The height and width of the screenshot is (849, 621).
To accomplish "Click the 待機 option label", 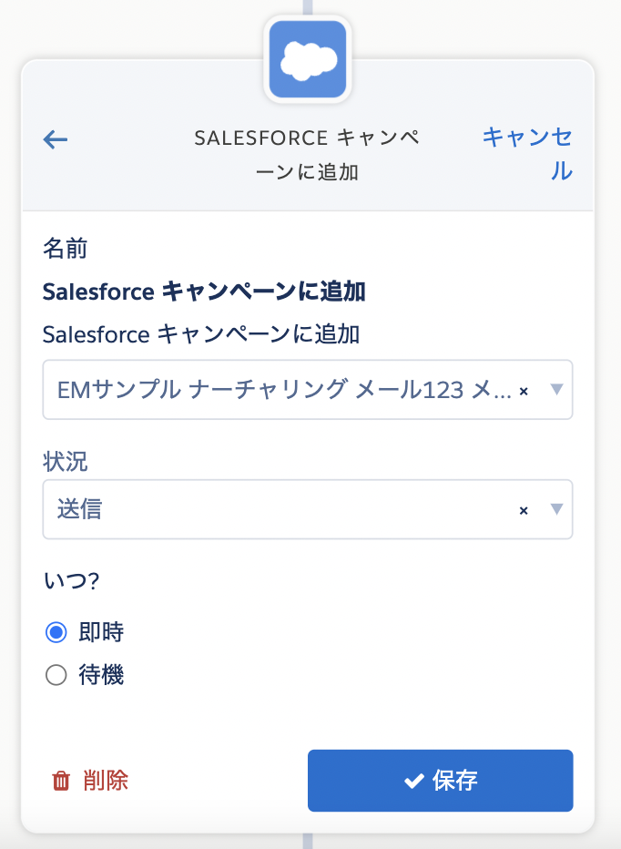I will click(x=101, y=675).
